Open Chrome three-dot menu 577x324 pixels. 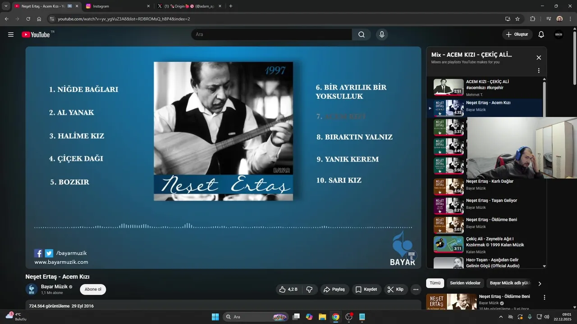coord(571,19)
